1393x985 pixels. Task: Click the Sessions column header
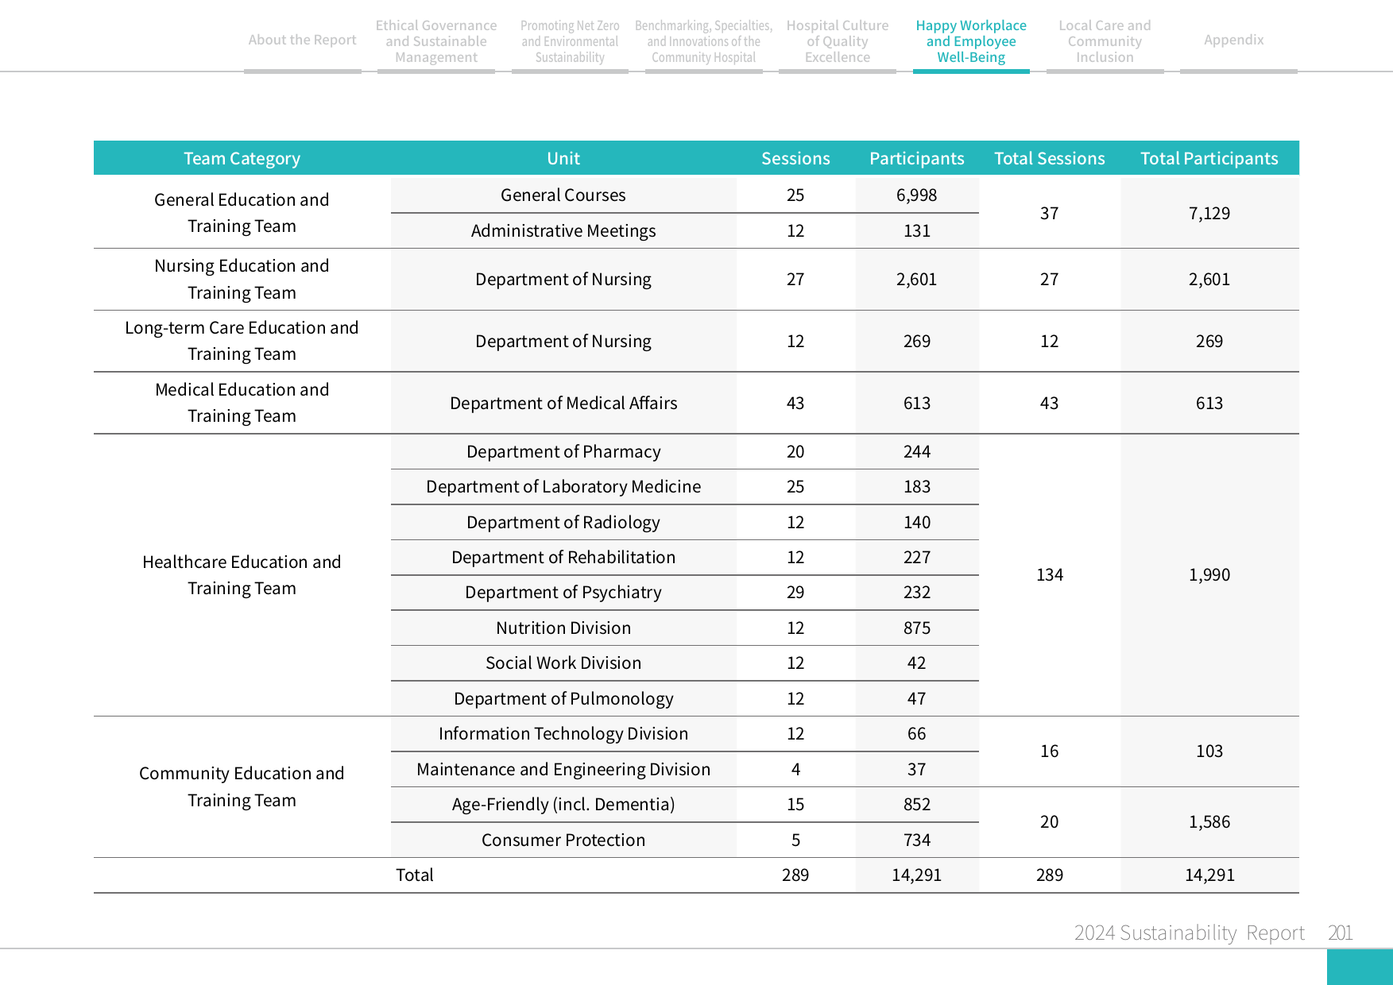(795, 158)
